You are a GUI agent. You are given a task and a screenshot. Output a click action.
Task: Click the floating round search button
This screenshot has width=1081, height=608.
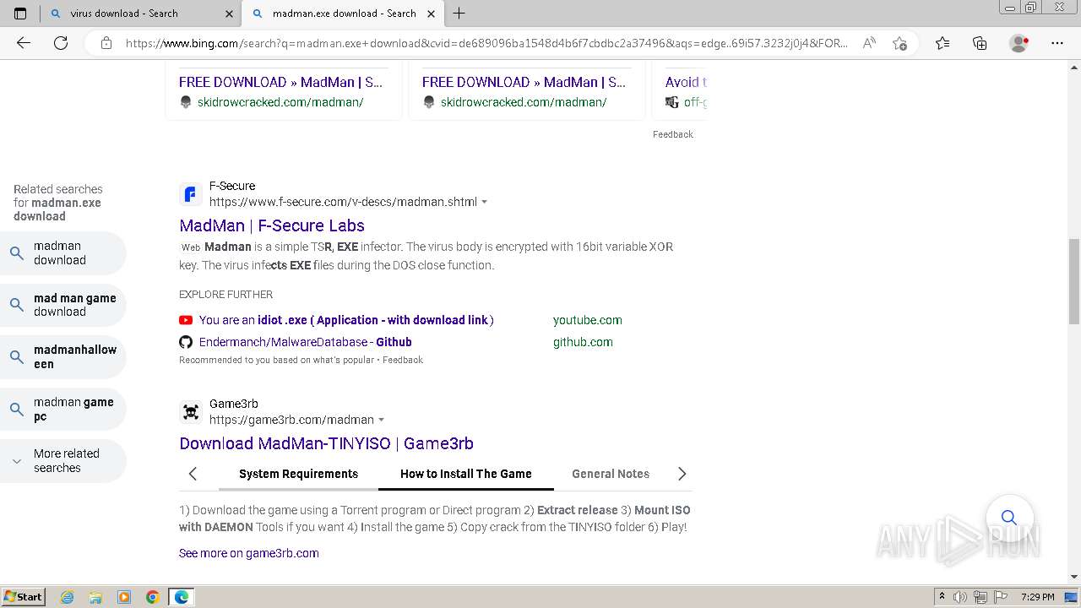(1009, 517)
